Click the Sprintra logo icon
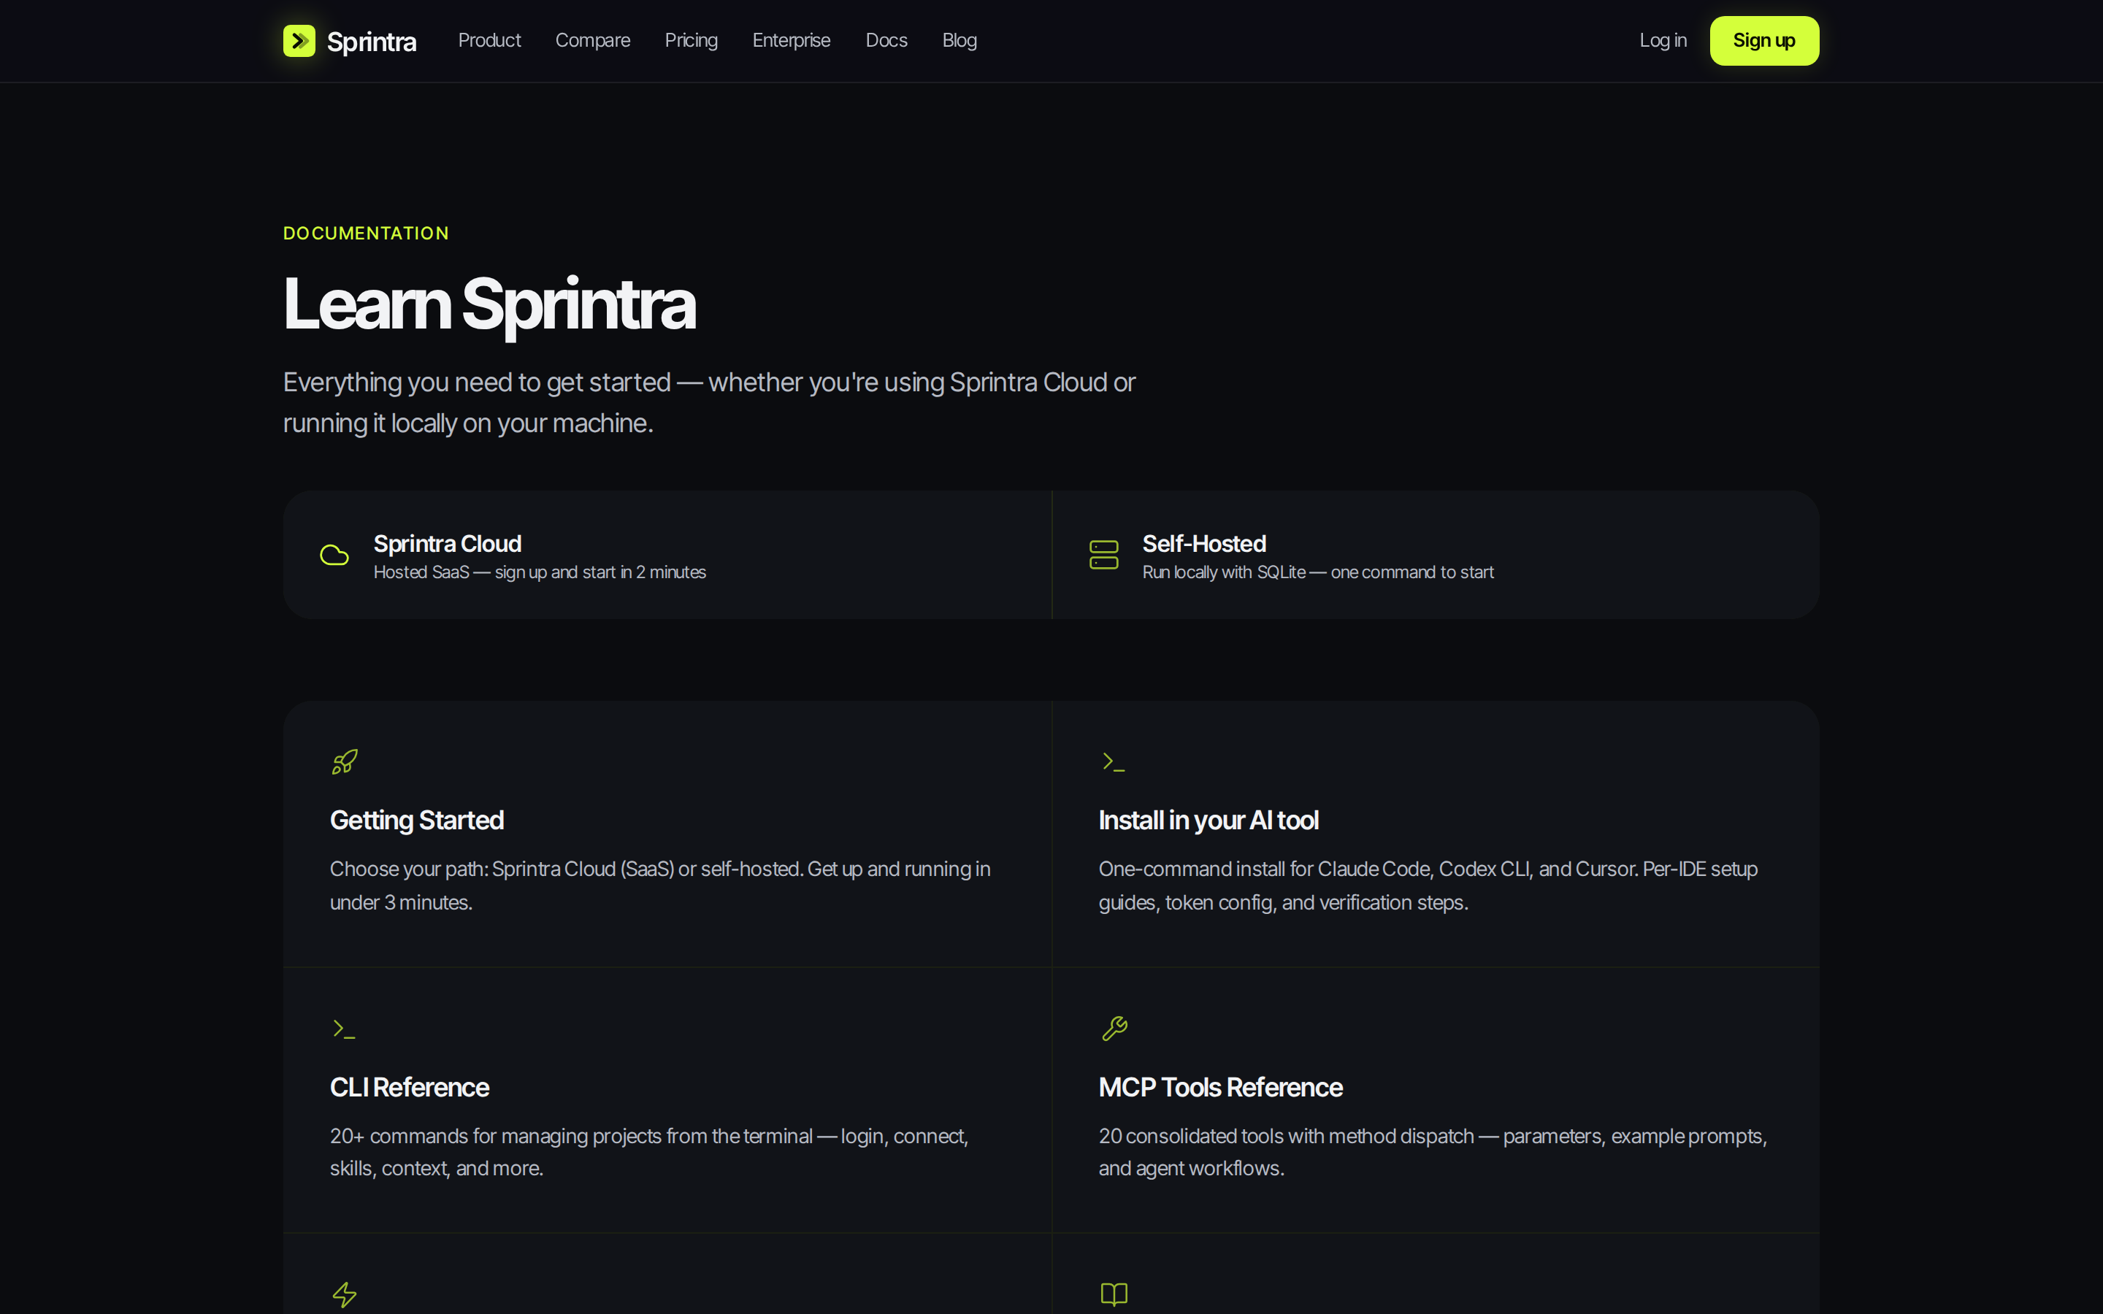 [299, 41]
